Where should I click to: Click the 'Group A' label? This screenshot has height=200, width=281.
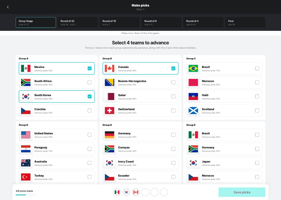24,59
